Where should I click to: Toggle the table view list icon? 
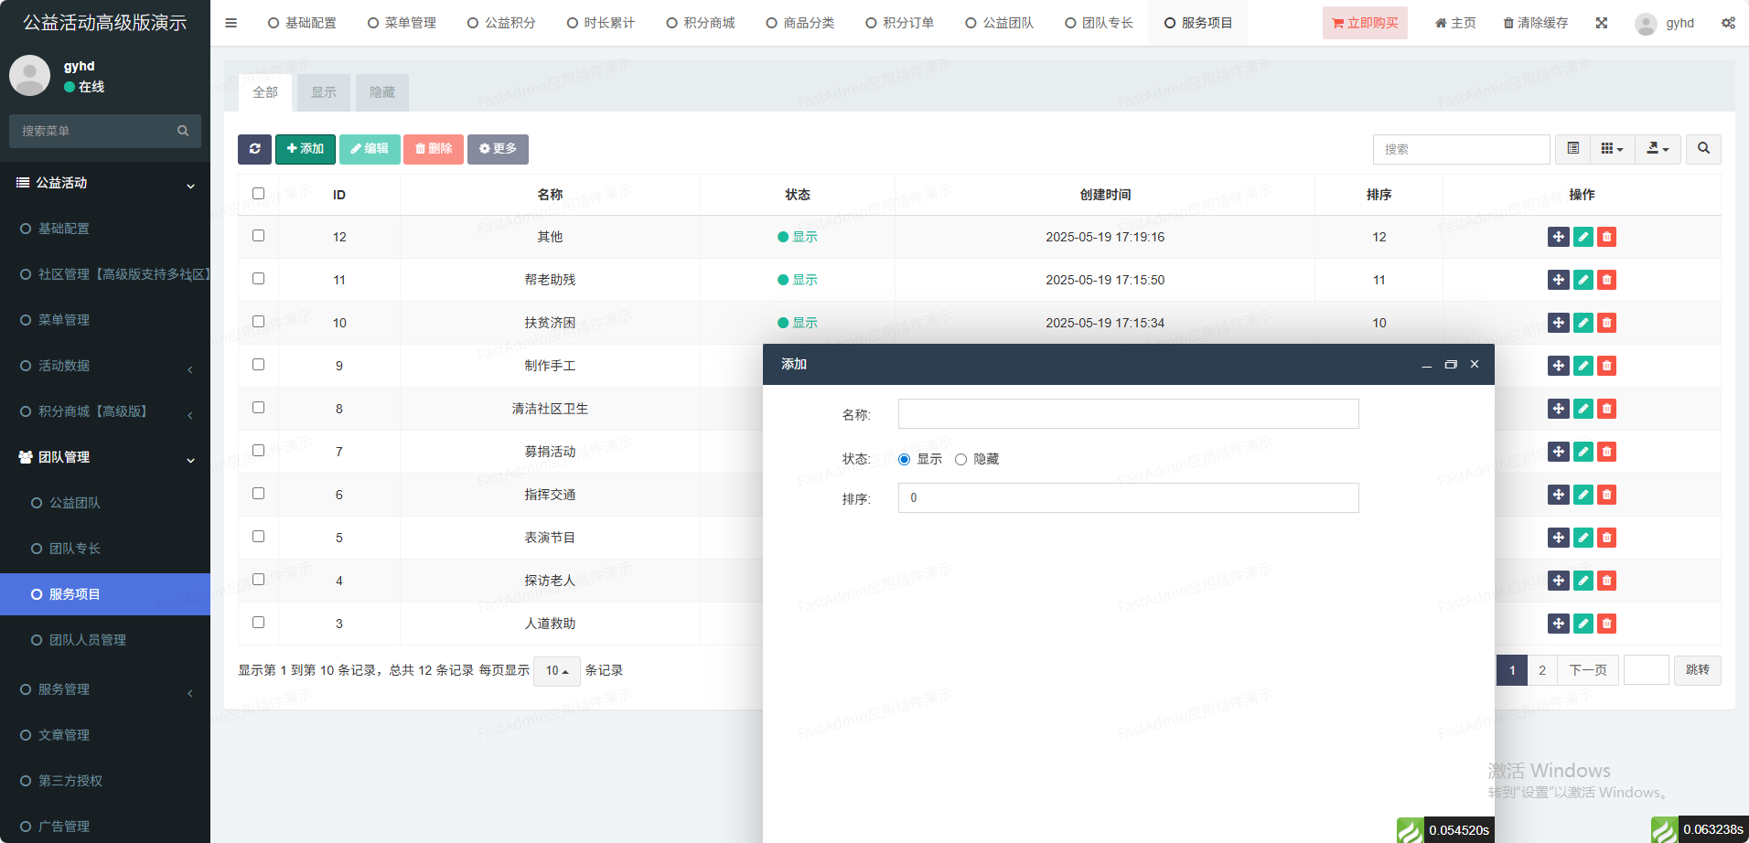tap(1572, 149)
